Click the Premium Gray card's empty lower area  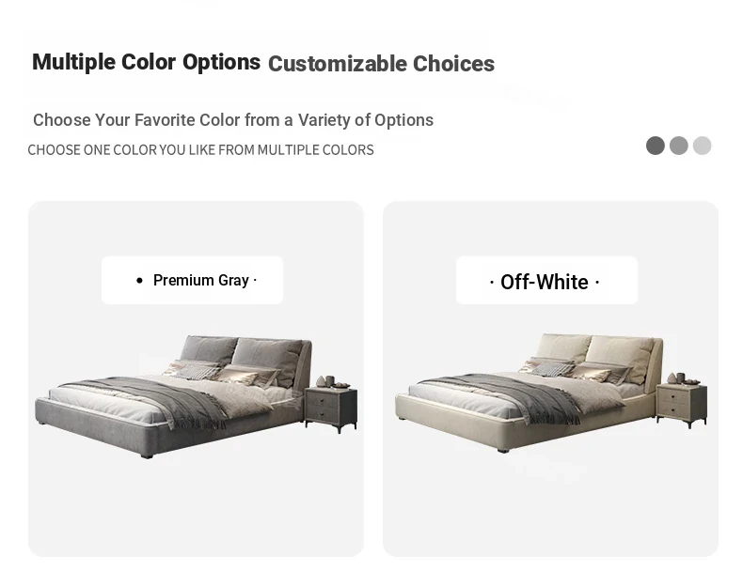(197, 508)
